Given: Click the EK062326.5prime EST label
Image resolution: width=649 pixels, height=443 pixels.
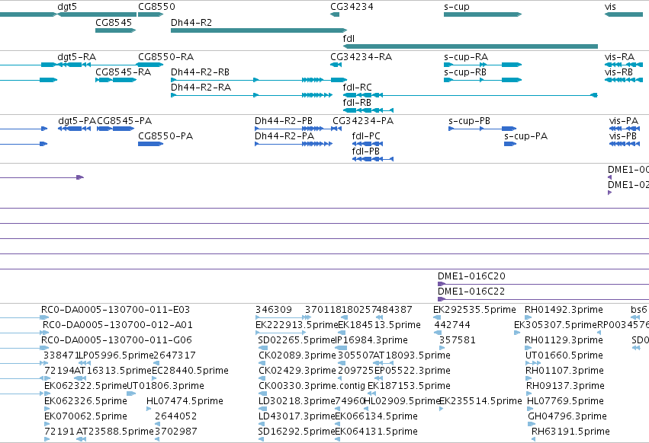Looking at the screenshot, I should [x=85, y=401].
